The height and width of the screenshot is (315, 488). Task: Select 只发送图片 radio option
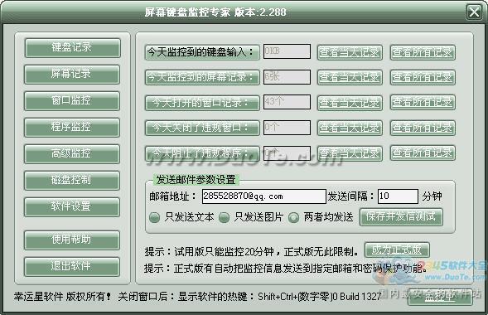pyautogui.click(x=224, y=217)
